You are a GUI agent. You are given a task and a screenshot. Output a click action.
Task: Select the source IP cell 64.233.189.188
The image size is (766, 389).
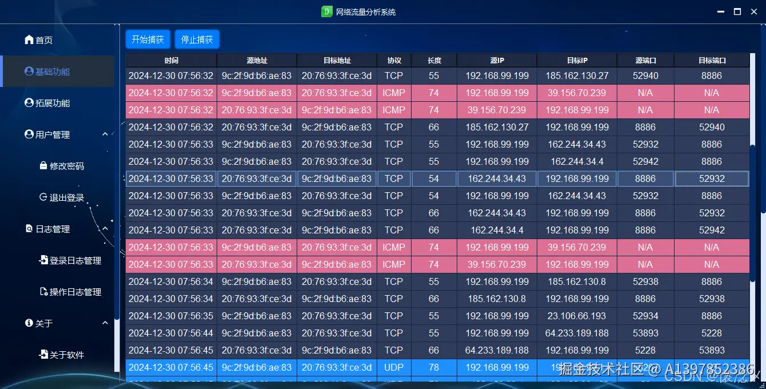(497, 350)
